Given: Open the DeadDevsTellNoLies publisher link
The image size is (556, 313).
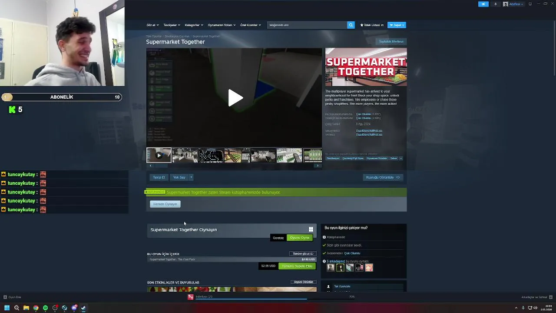Looking at the screenshot, I should (369, 134).
